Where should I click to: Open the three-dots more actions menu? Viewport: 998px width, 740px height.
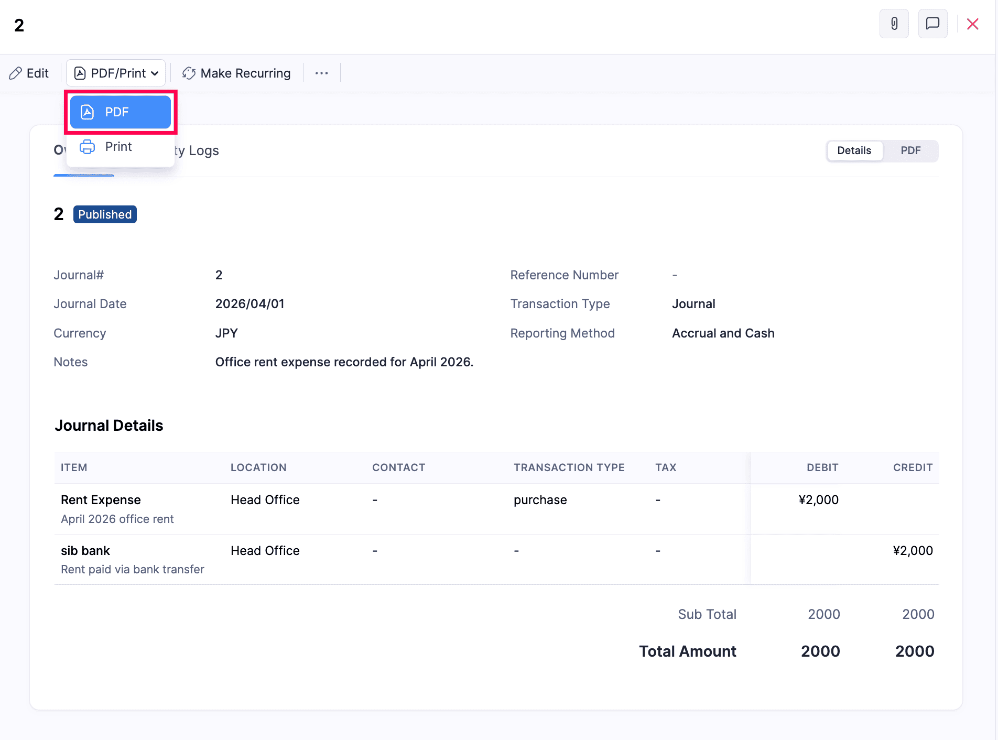click(x=321, y=73)
